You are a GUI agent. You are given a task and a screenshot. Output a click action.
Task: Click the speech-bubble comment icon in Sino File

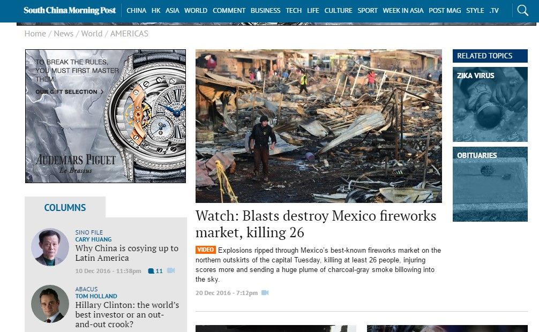click(x=152, y=271)
